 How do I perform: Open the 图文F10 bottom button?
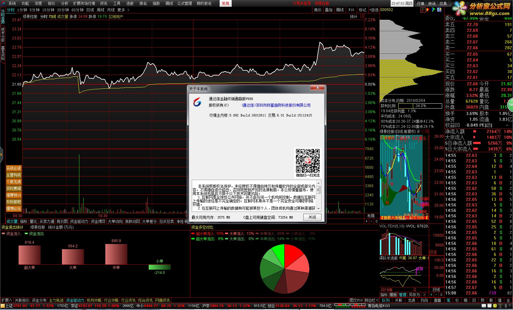(356, 300)
